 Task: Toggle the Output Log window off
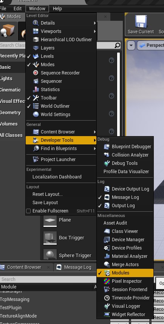tap(125, 206)
